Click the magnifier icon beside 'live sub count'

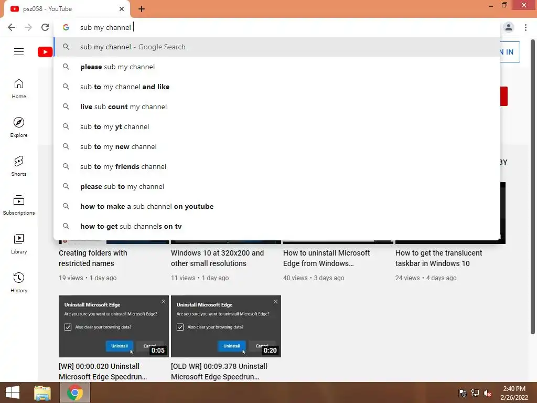pyautogui.click(x=66, y=107)
